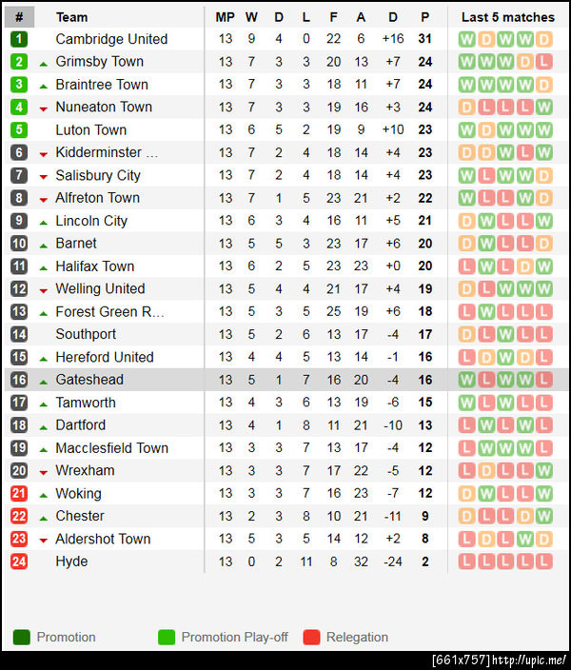Viewport: 571px width, 670px height.
Task: Click Cambridge United's most recent draw result
Action: (x=543, y=39)
